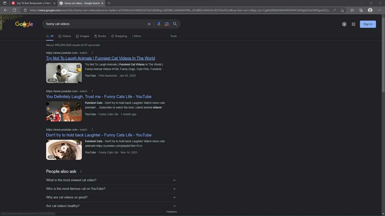Expand 'Are cat videos healthy?' question

click(111, 206)
